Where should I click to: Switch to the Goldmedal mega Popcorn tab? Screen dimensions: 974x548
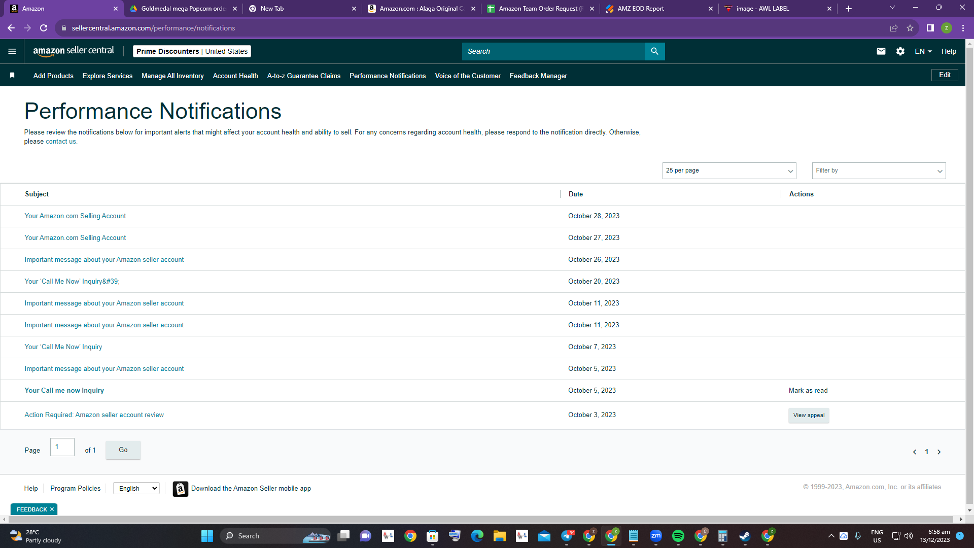pos(183,9)
